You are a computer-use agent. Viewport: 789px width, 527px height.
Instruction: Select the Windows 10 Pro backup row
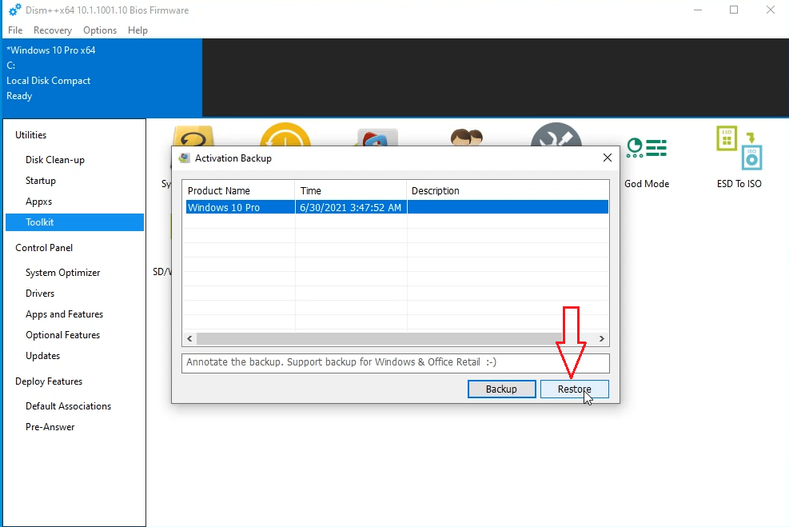pos(397,207)
